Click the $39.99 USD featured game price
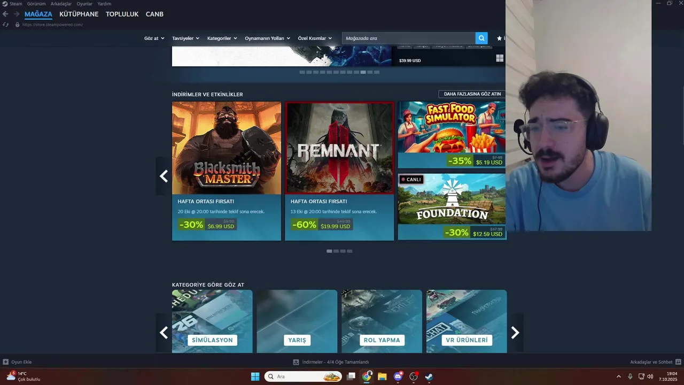 (410, 60)
